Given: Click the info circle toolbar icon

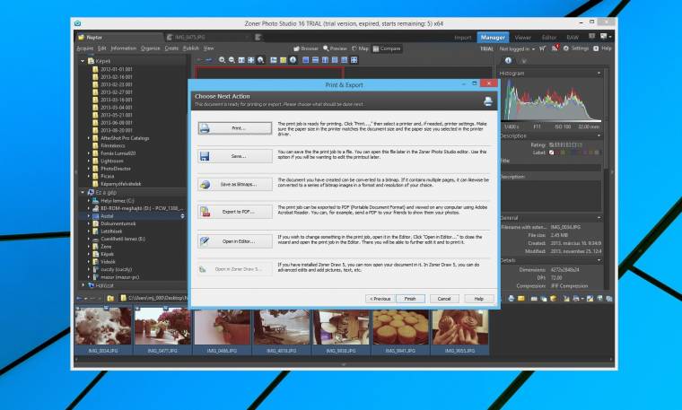Looking at the screenshot, I should (x=293, y=60).
